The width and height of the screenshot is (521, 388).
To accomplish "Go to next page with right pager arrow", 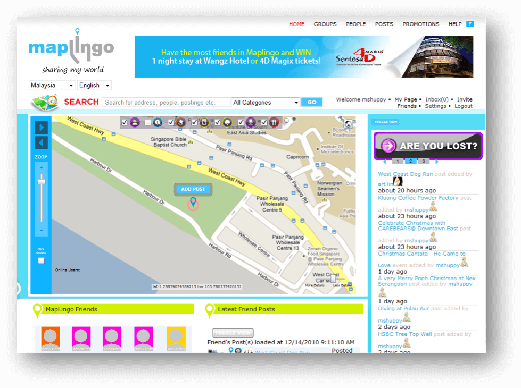I will coord(436,162).
